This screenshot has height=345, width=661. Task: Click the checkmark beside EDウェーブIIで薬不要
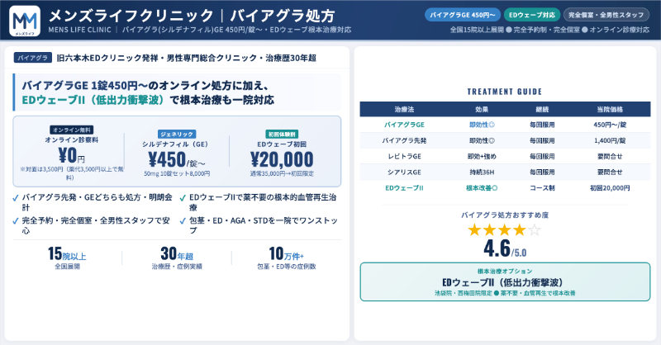(182, 198)
